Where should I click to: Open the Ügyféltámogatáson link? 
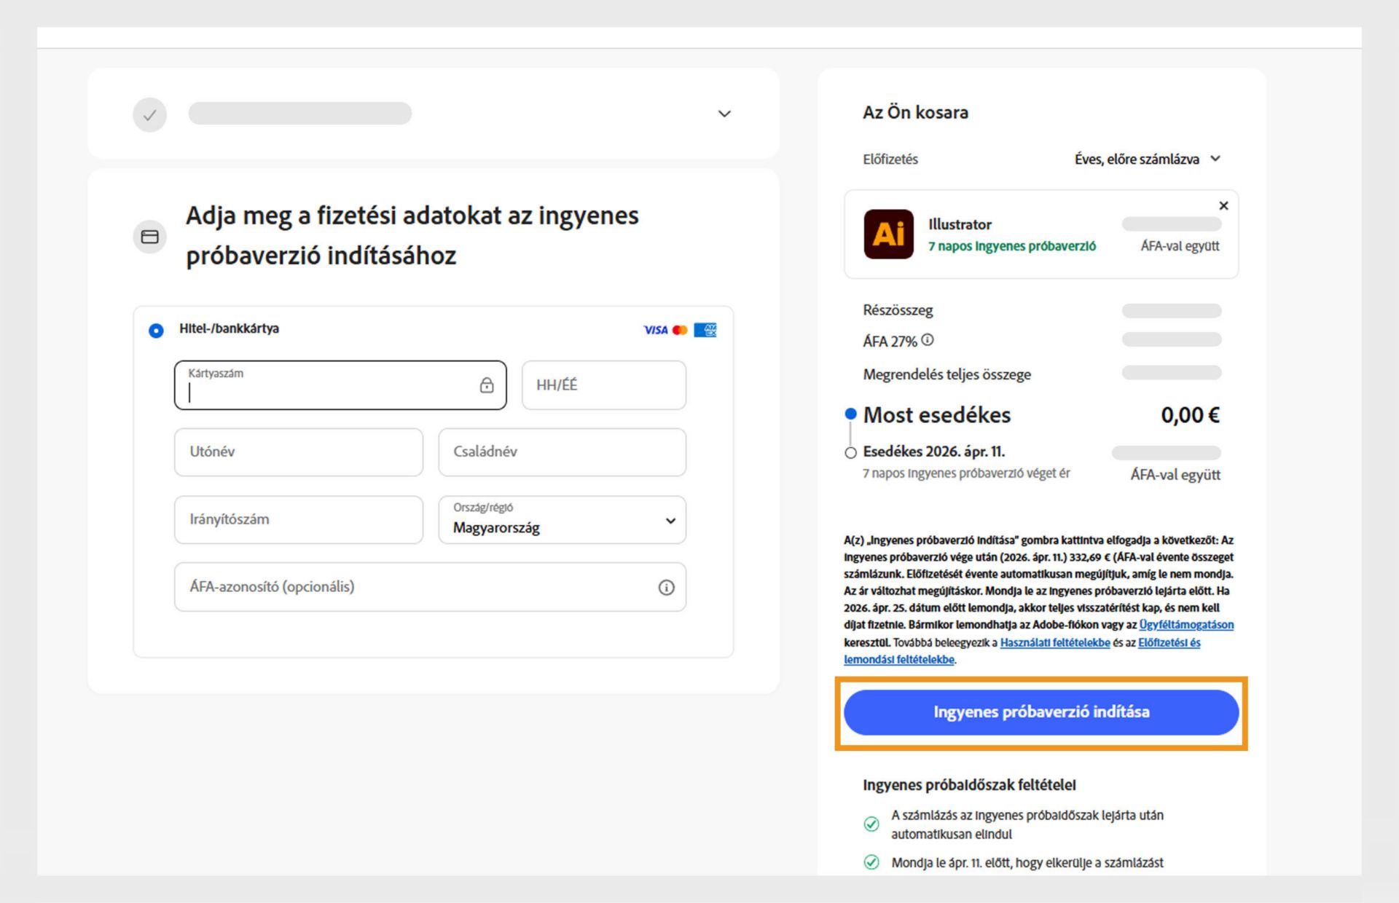[x=1186, y=625]
